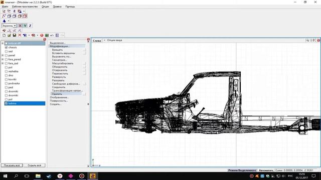321x180 pixels.
Task: Click the first selection-mode icon in second row
Action: pos(4,16)
